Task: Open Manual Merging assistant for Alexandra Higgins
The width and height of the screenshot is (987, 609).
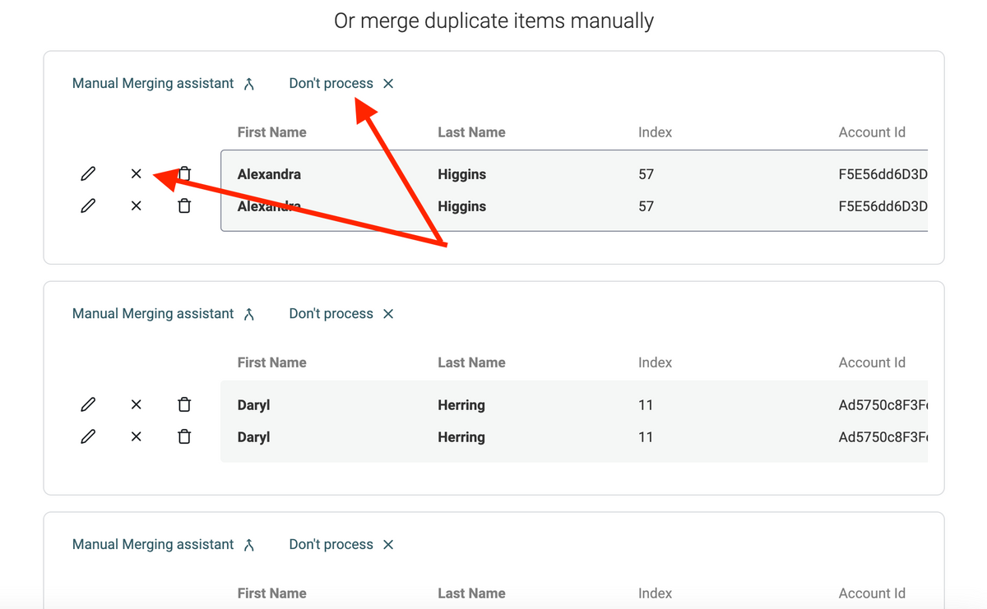Action: pos(163,84)
